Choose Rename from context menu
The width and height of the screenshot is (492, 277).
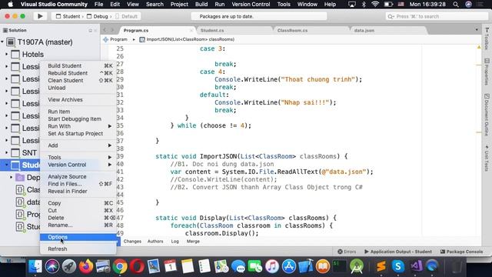(x=78, y=225)
